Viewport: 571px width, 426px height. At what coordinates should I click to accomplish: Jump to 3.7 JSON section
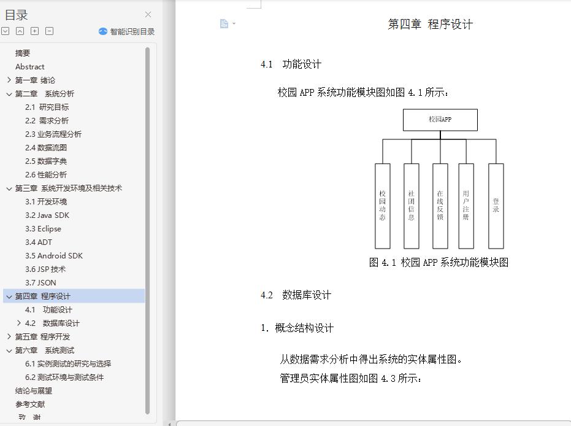tap(40, 282)
